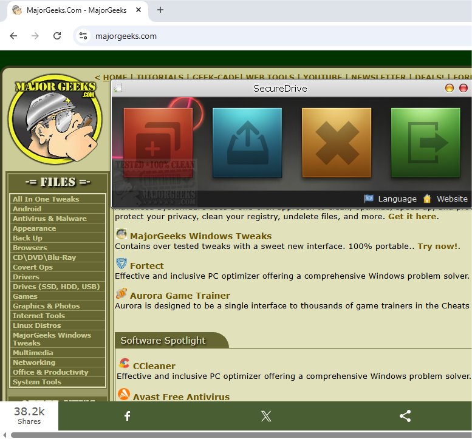The height and width of the screenshot is (439, 472).
Task: Open Multimedia category
Action: (x=57, y=353)
